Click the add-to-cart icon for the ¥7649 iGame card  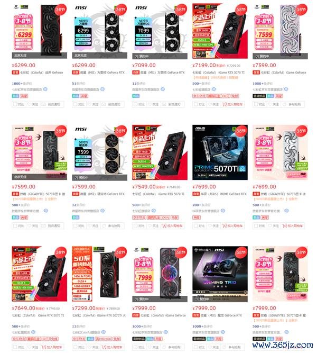coord(44,347)
